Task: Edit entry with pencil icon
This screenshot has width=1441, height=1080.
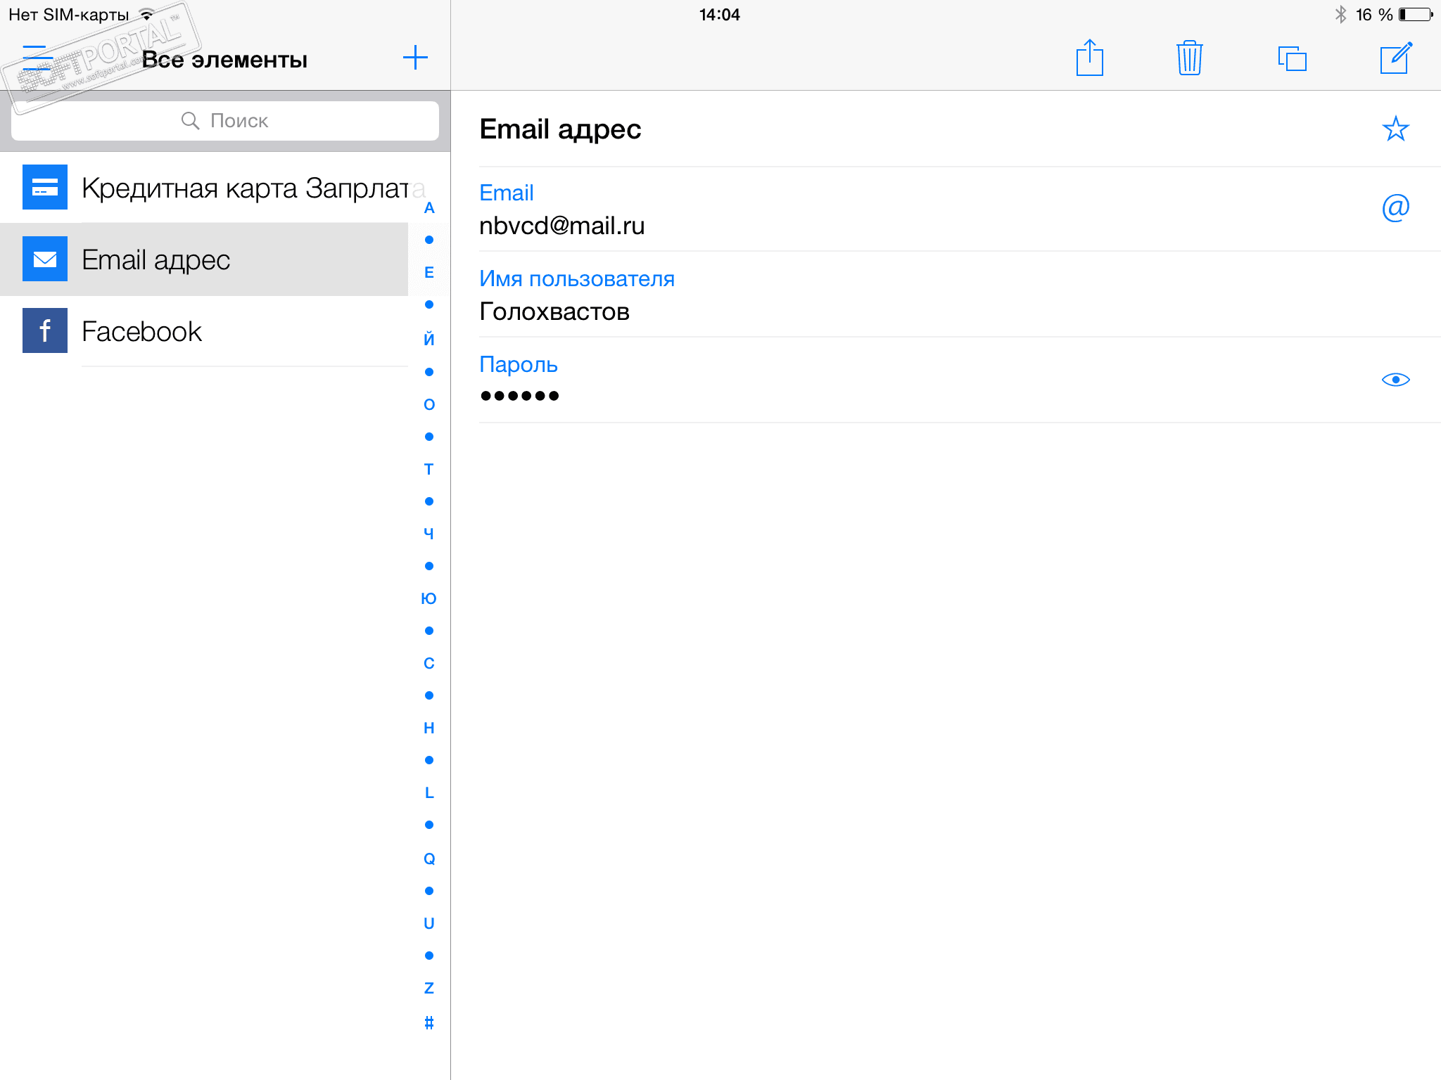Action: [x=1396, y=58]
